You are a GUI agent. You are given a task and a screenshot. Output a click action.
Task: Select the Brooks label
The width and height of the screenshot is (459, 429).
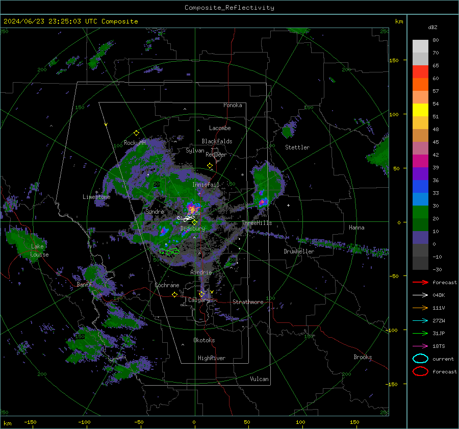pos(363,357)
